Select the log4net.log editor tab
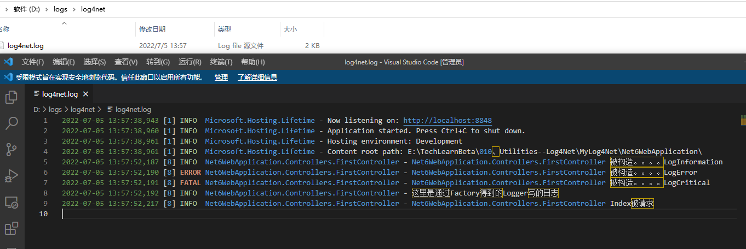Image resolution: width=746 pixels, height=249 pixels. pyautogui.click(x=60, y=94)
